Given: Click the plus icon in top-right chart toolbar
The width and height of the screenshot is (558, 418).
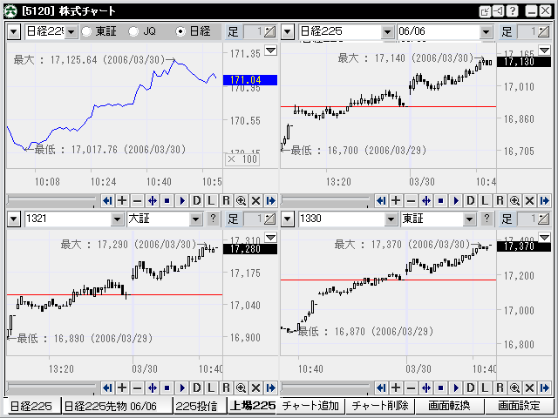Looking at the screenshot, I should point(396,201).
